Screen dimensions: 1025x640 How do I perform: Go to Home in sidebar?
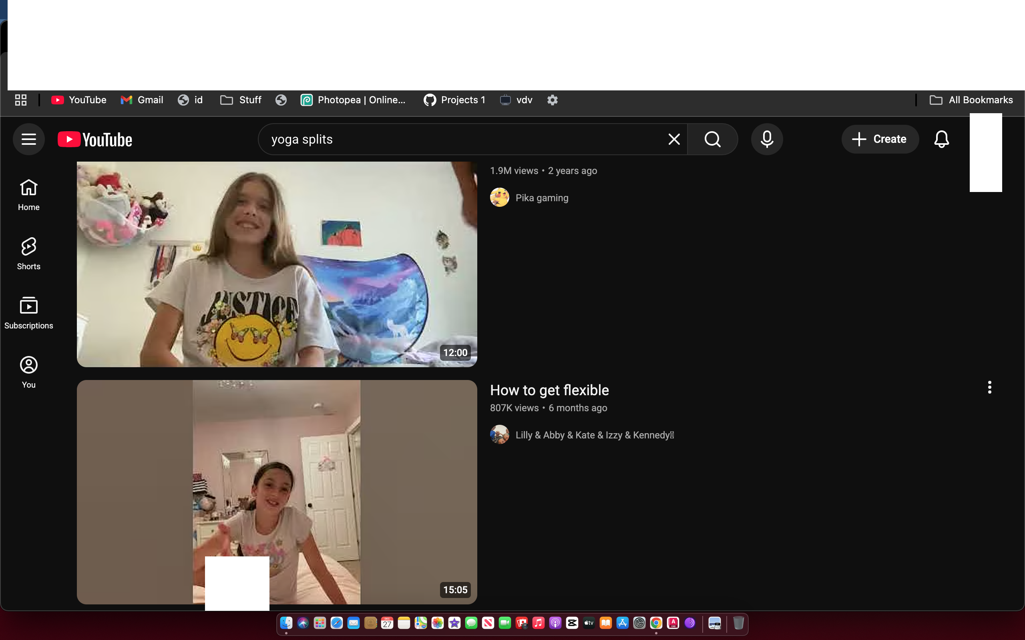click(x=28, y=195)
